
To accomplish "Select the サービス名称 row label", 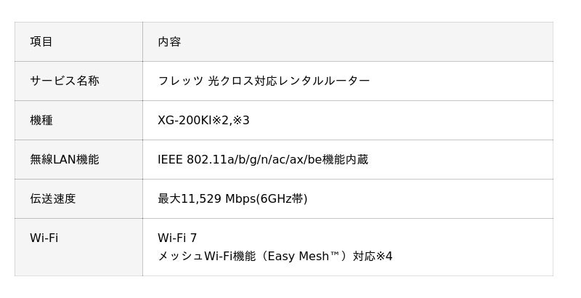I will pos(64,81).
